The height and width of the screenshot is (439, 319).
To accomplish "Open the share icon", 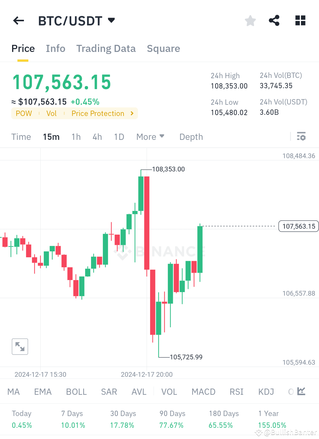I will coord(274,20).
